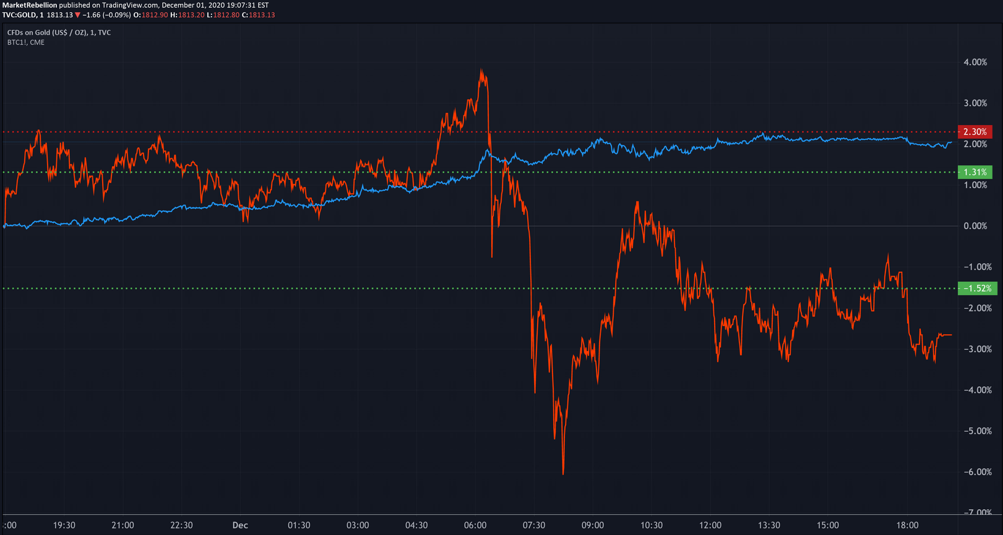Click the -6.00% level on price scale
Viewport: 1003px width, 535px height.
[978, 472]
